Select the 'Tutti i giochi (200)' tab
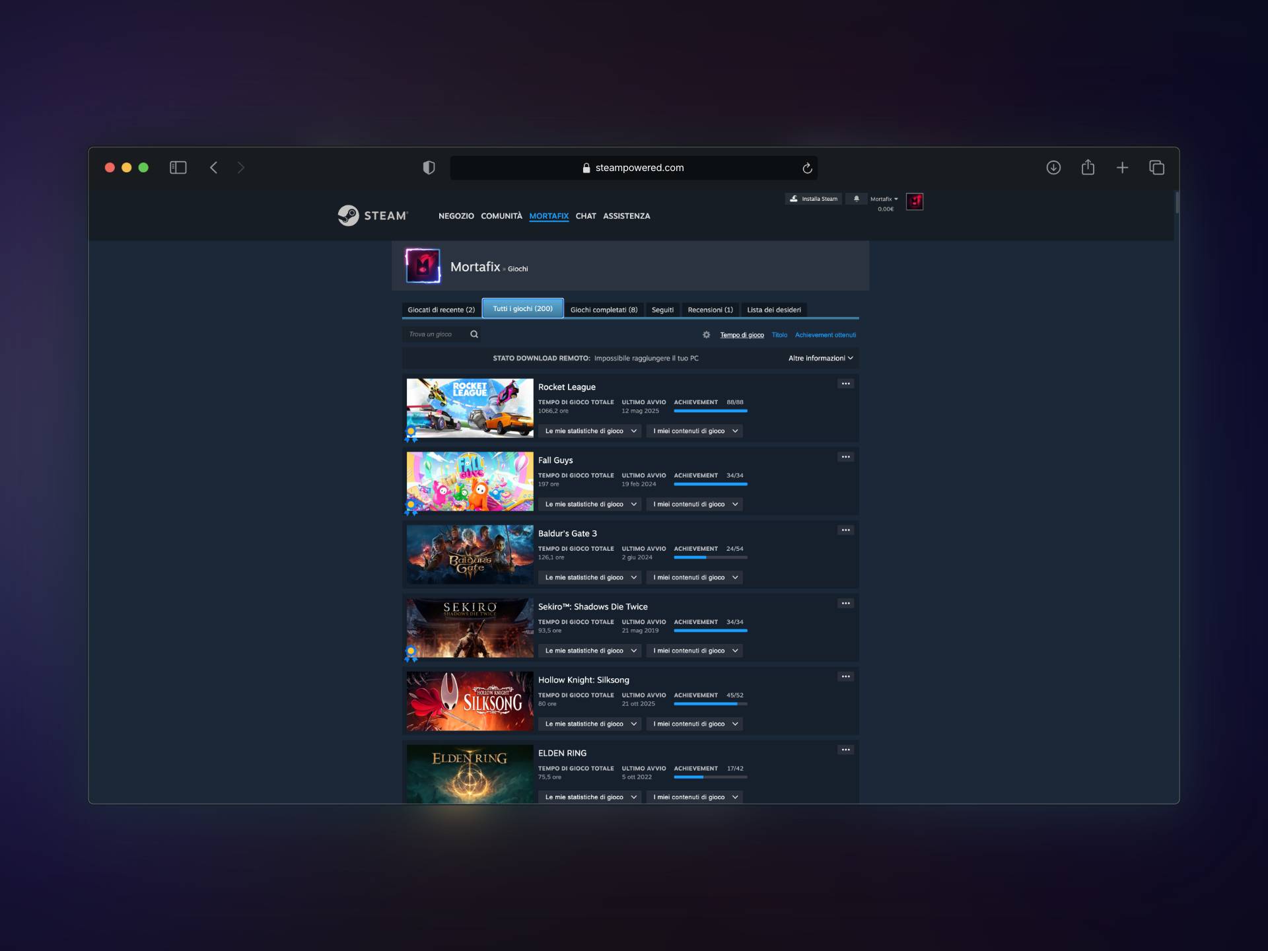 click(523, 308)
